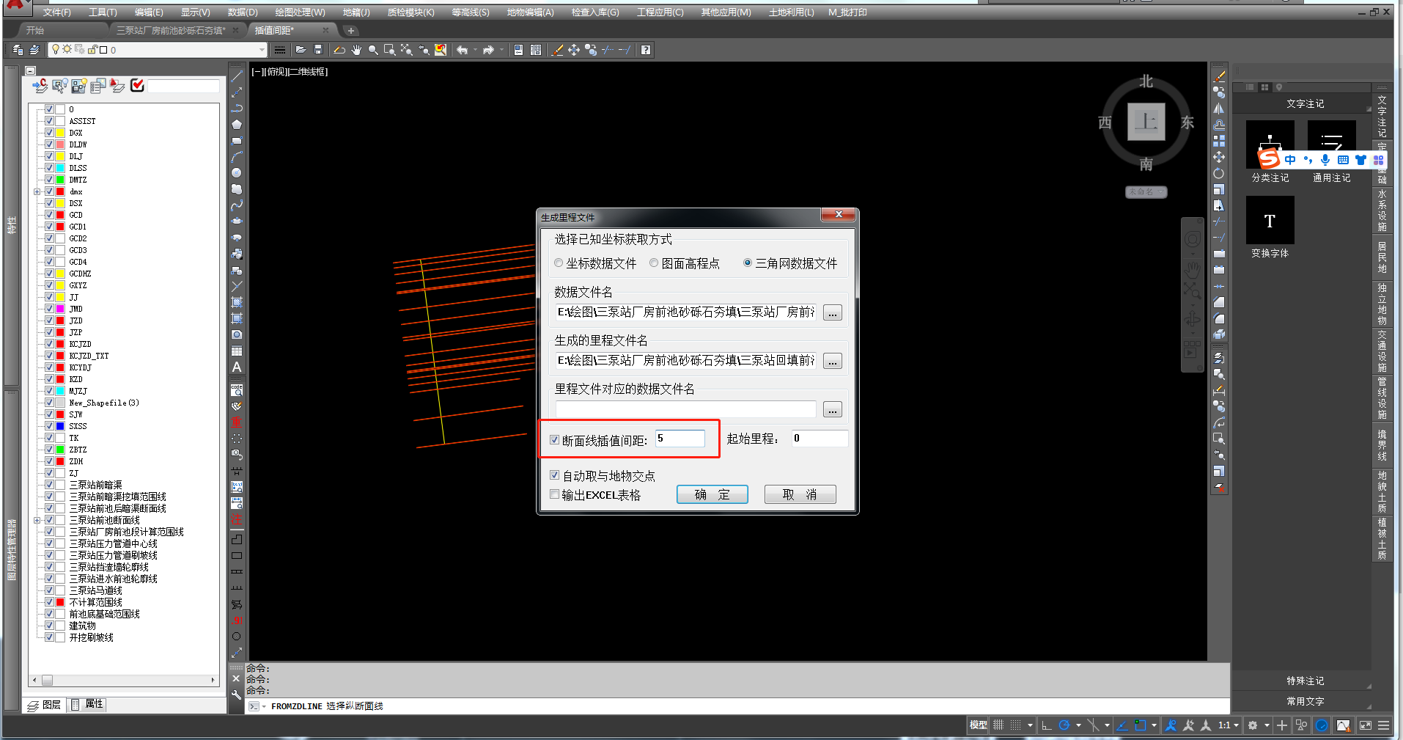Select the pan hand tool
Image resolution: width=1403 pixels, height=740 pixels.
pyautogui.click(x=356, y=50)
